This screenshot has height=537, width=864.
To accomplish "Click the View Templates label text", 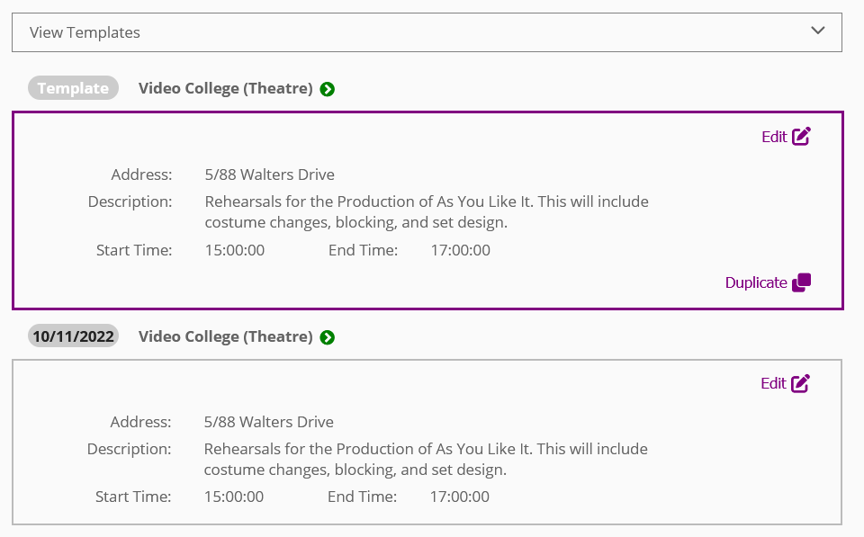I will [85, 32].
